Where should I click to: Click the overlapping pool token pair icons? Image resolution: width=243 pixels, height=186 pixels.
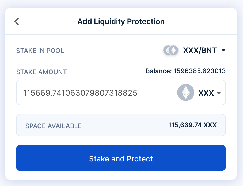170,50
